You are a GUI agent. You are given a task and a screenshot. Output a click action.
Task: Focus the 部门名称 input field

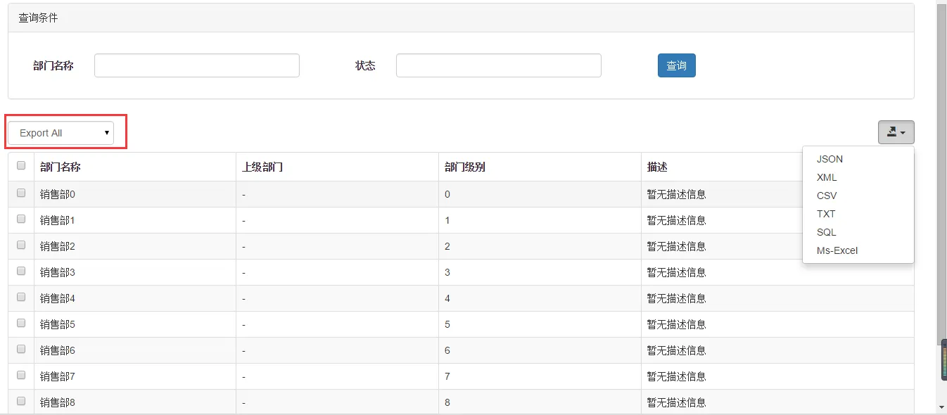(x=197, y=65)
